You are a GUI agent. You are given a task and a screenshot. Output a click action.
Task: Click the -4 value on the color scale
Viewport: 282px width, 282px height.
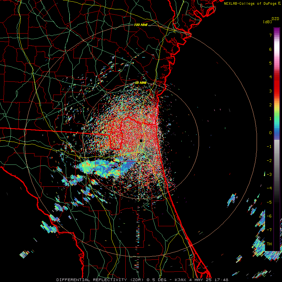[269, 188]
